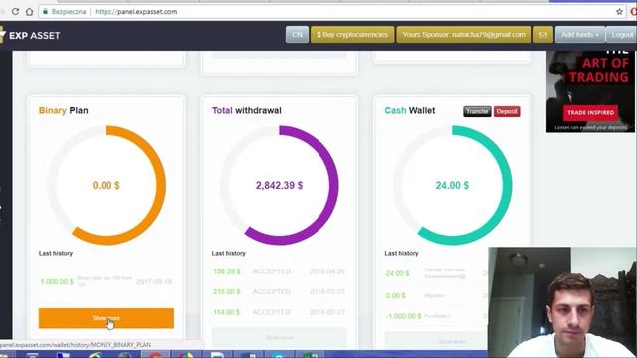The height and width of the screenshot is (358, 637).
Task: Bookmark the page with the star icon
Action: click(x=619, y=12)
